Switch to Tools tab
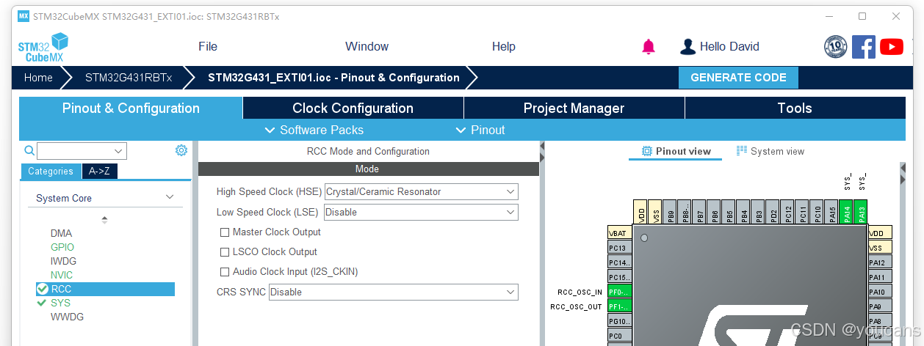 (x=795, y=108)
